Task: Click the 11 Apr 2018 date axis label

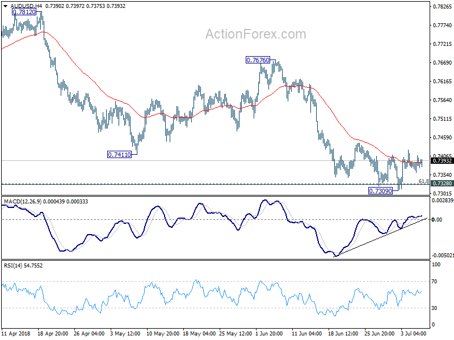Action: pyautogui.click(x=16, y=333)
